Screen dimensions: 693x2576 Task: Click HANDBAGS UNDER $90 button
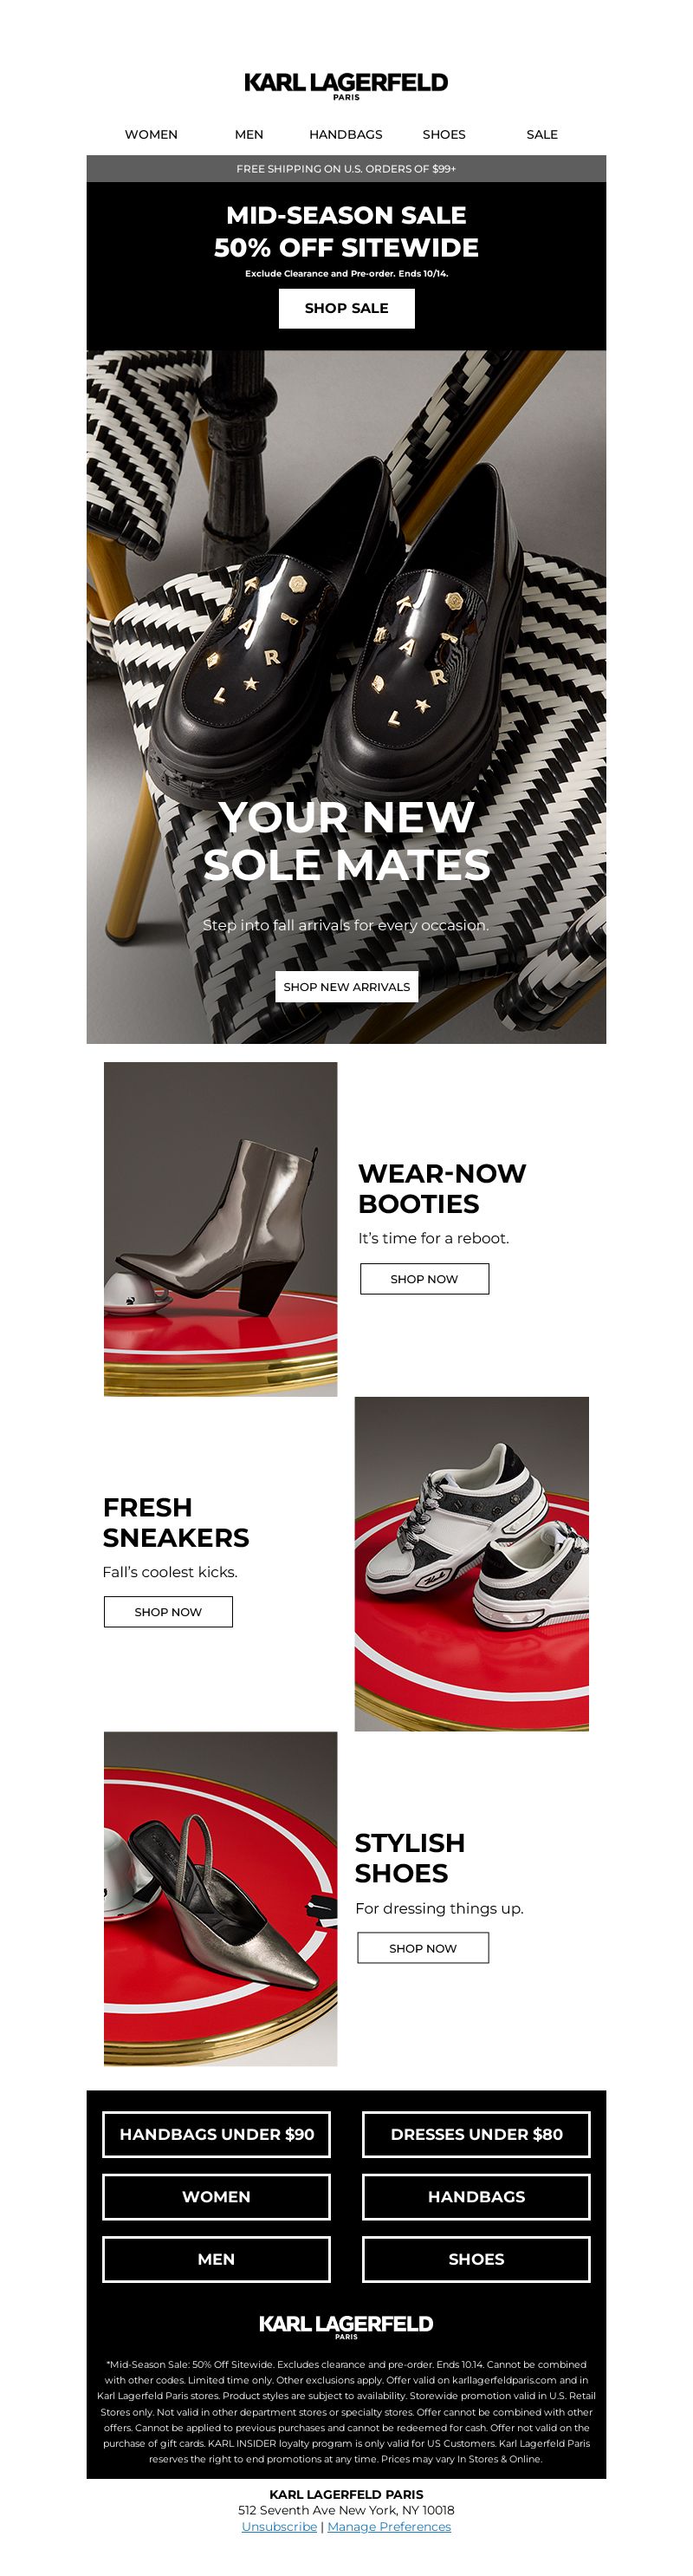(x=217, y=2134)
